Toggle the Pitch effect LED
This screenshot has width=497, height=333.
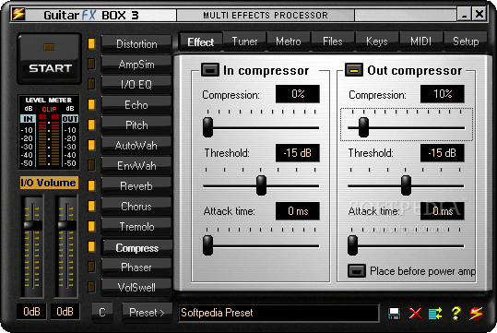click(x=91, y=125)
